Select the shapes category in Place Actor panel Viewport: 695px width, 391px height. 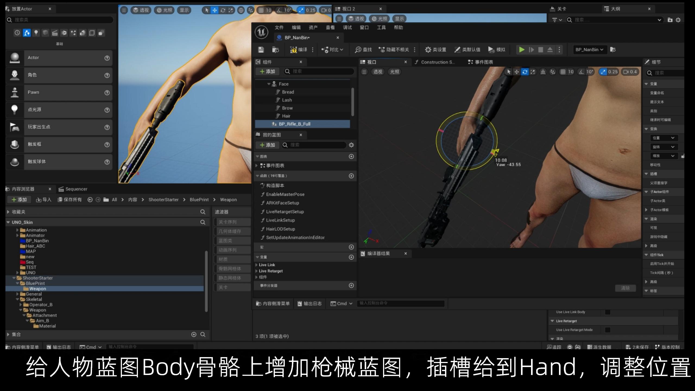pyautogui.click(x=45, y=33)
